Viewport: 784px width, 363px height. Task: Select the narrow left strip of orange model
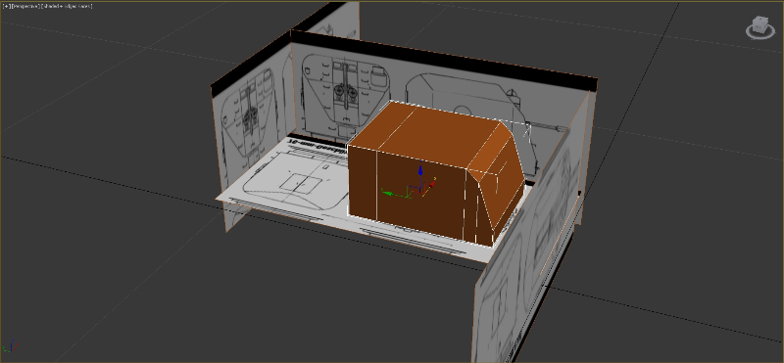pyautogui.click(x=363, y=182)
